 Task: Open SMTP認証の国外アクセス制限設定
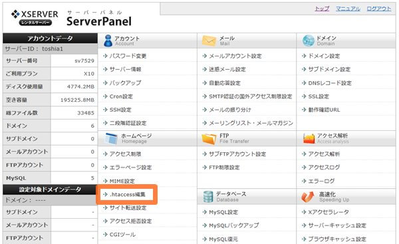click(x=251, y=96)
